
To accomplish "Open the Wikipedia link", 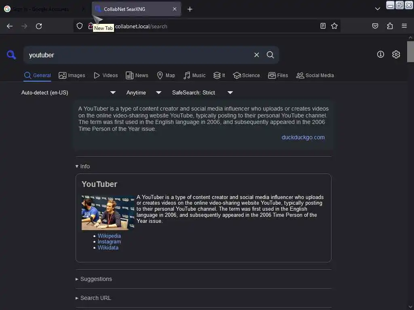I will [x=109, y=236].
